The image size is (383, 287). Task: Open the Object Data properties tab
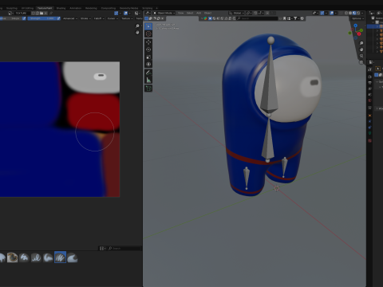tap(369, 133)
